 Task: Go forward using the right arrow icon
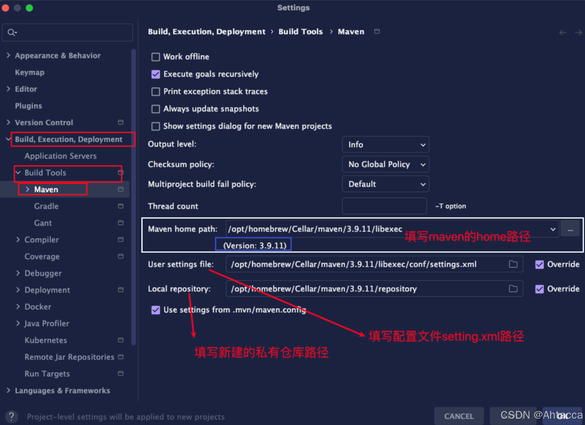pos(578,33)
